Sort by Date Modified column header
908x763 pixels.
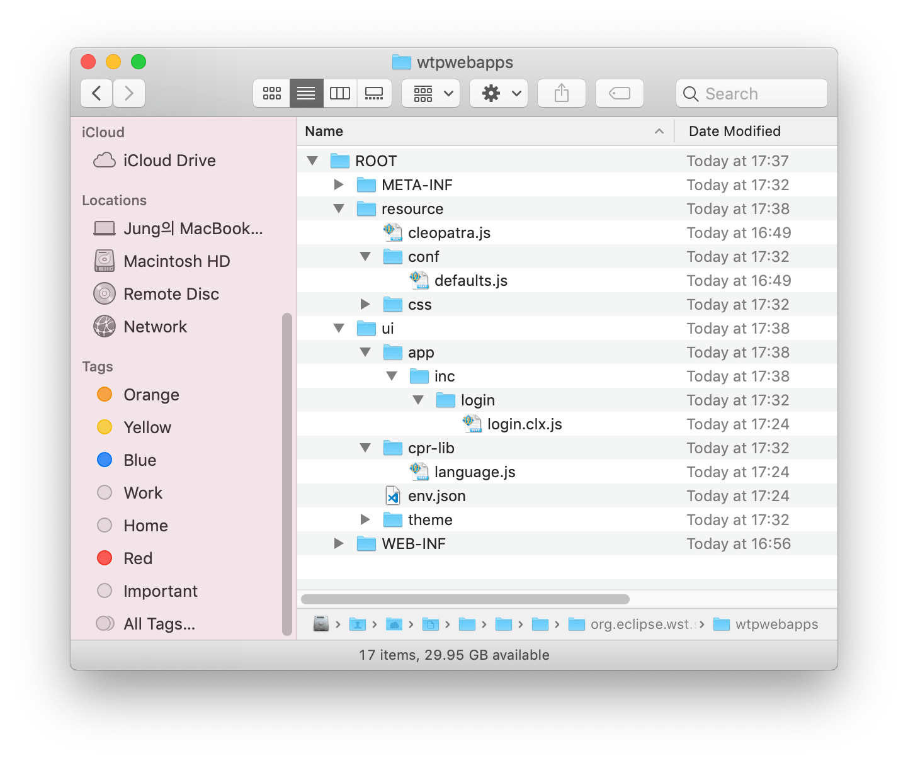pos(734,131)
